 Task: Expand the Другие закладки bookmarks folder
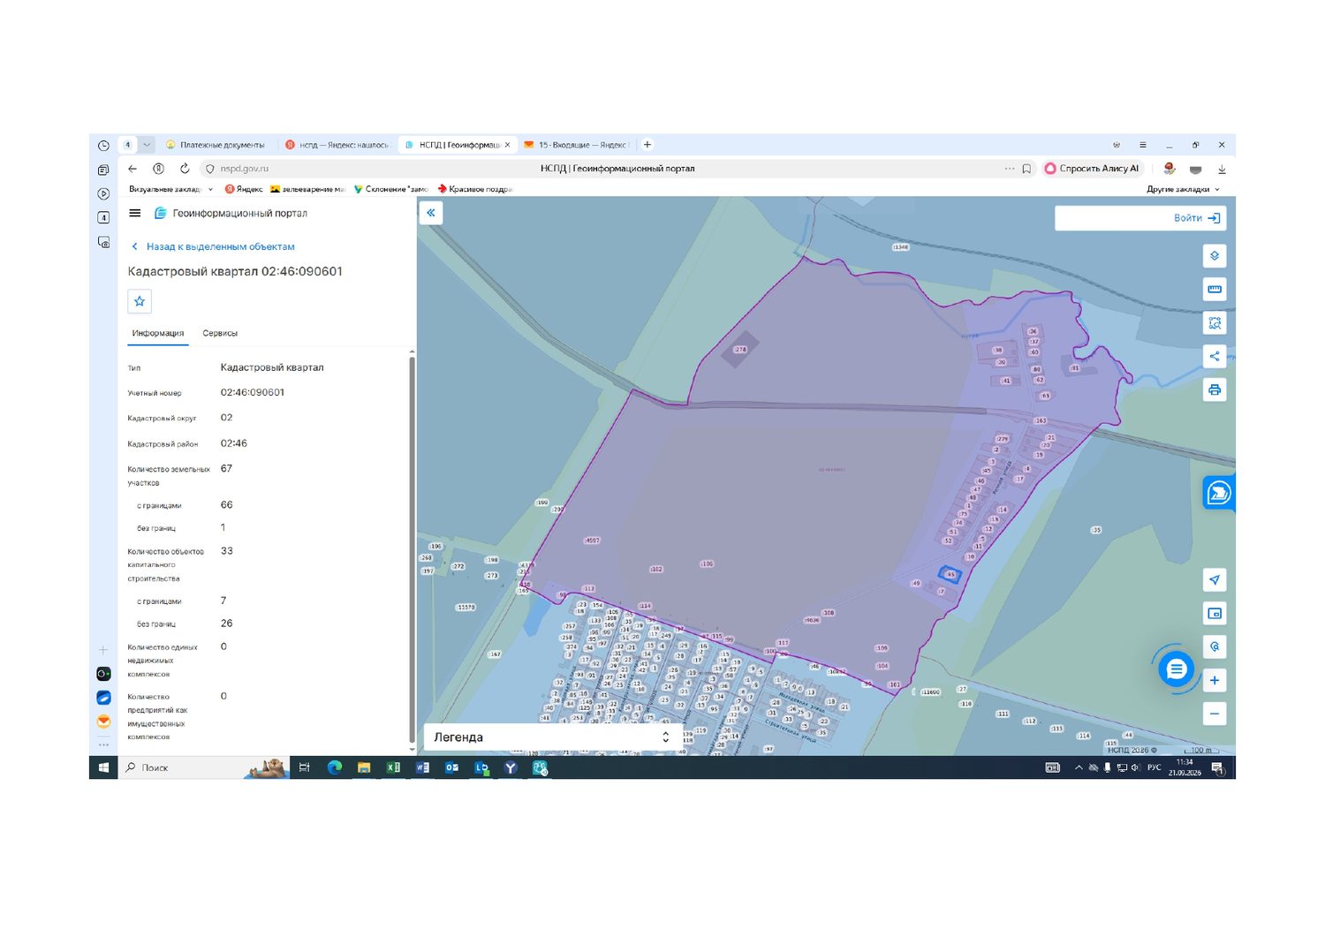coord(1183,189)
